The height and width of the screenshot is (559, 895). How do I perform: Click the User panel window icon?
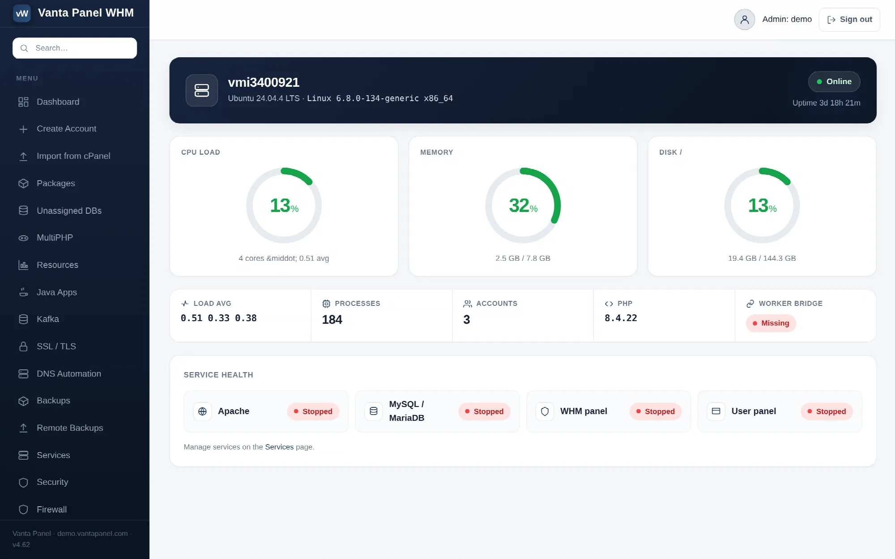716,411
